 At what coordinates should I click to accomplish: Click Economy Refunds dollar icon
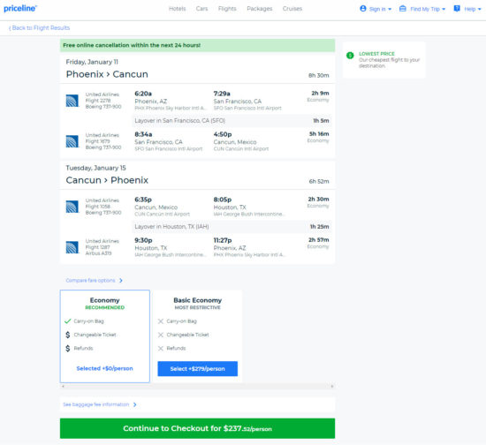coord(67,349)
